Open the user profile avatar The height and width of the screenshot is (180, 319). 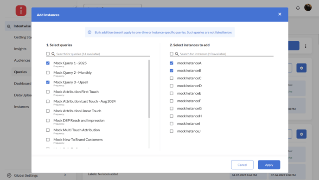(308, 7)
